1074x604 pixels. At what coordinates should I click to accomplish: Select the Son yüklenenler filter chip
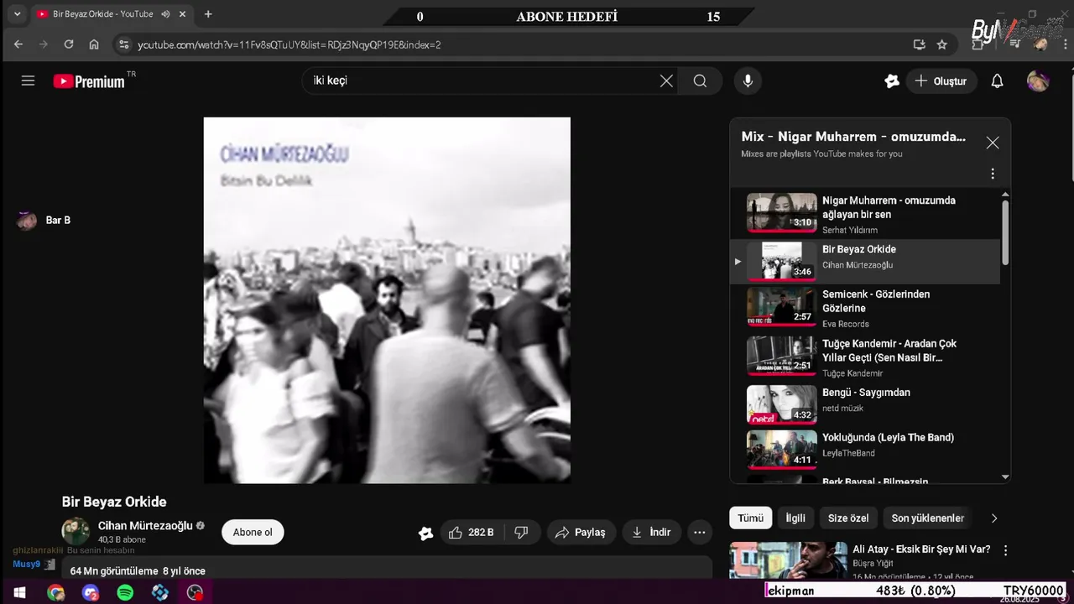[x=927, y=518]
